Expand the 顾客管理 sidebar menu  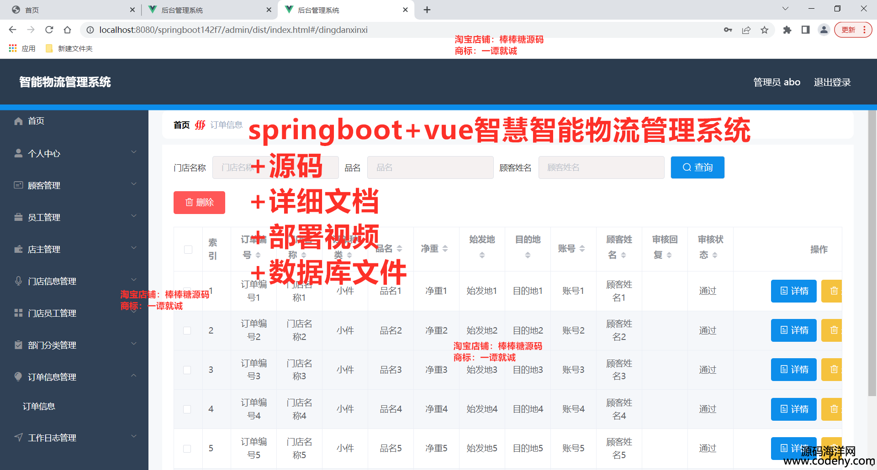coord(74,185)
